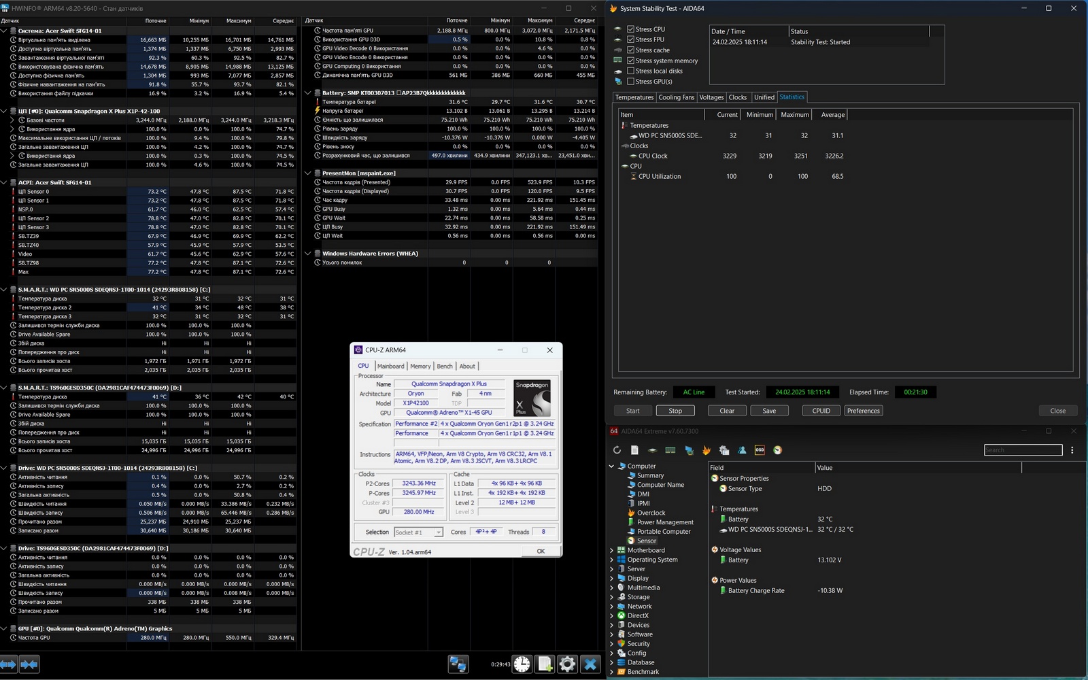Image resolution: width=1088 pixels, height=680 pixels.
Task: Open the Voltages tab in Stability Test
Action: click(712, 97)
